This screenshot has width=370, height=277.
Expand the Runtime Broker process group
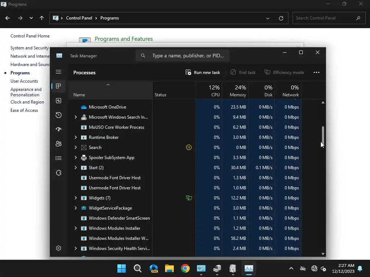pyautogui.click(x=76, y=137)
